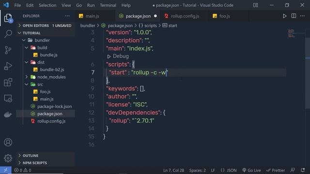This screenshot has height=174, width=310.
Task: Click the VS Code logo icon
Action: point(6,5)
